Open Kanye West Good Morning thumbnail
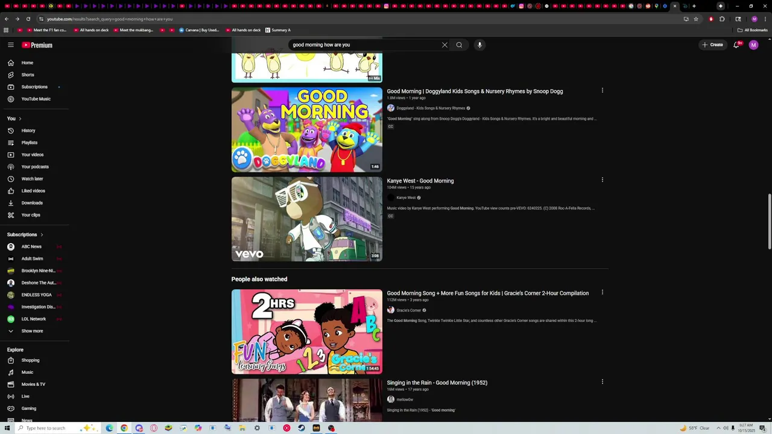The image size is (772, 434). [x=307, y=219]
